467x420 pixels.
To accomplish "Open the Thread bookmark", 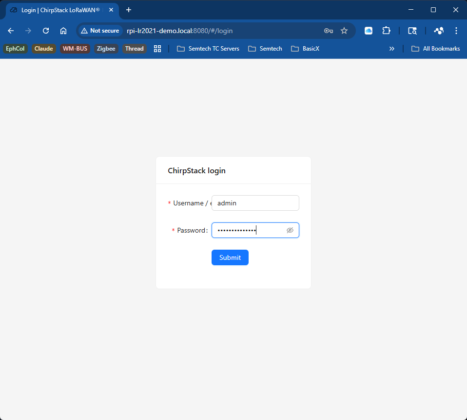I will pyautogui.click(x=135, y=49).
